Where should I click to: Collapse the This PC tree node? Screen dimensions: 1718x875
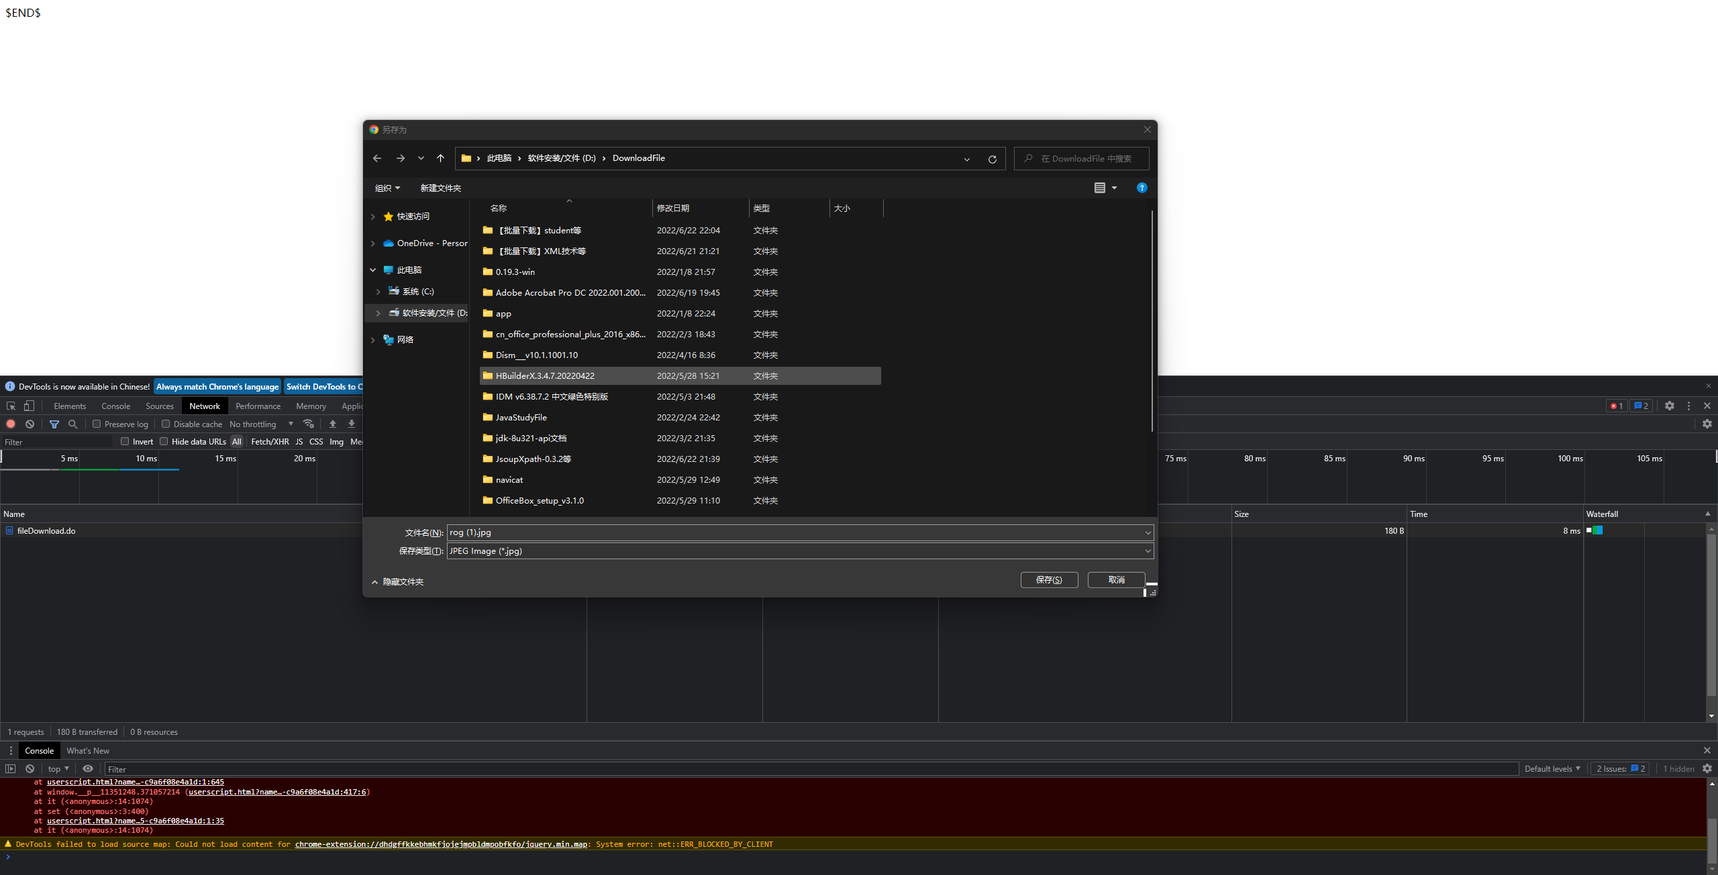(373, 270)
